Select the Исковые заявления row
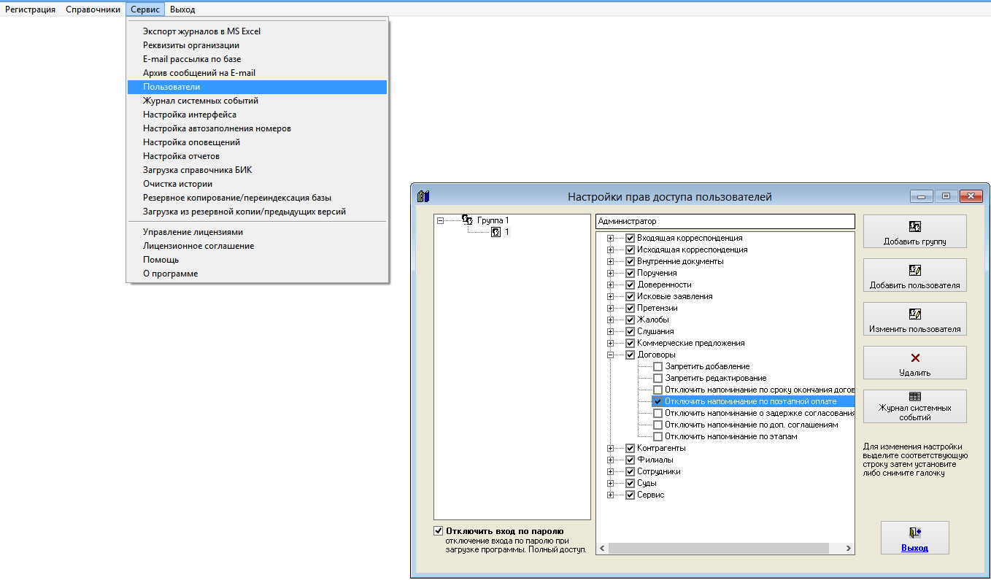Image resolution: width=991 pixels, height=580 pixels. point(675,296)
